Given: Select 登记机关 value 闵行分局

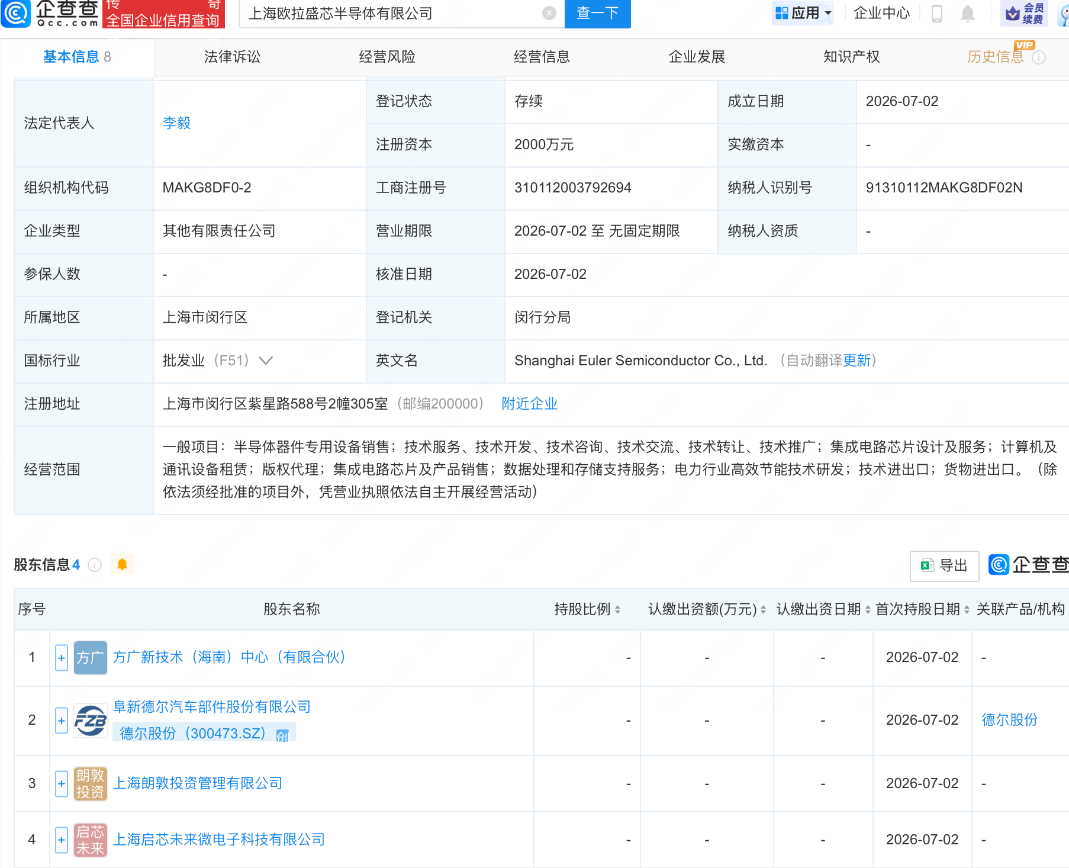Looking at the screenshot, I should tap(542, 317).
